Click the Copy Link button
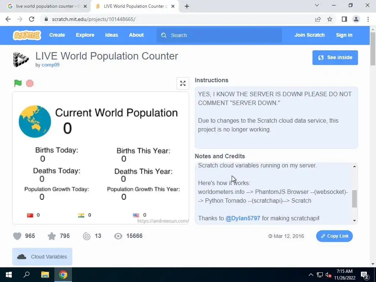Screen dimensions: 376x282 click(334, 236)
